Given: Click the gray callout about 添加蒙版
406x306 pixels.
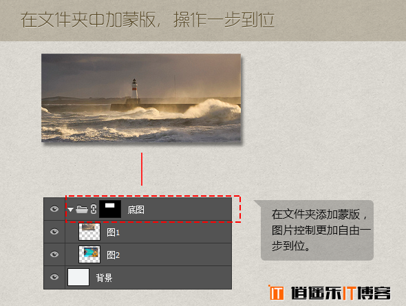Looking at the screenshot, I should (317, 230).
